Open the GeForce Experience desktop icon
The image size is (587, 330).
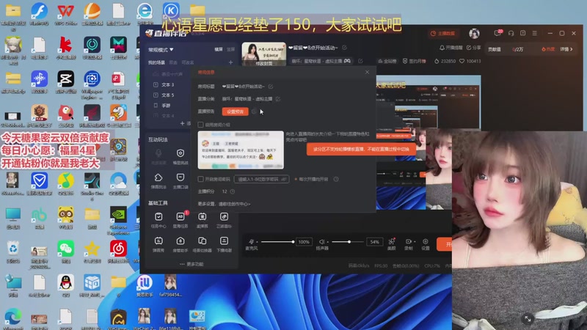pos(118,221)
